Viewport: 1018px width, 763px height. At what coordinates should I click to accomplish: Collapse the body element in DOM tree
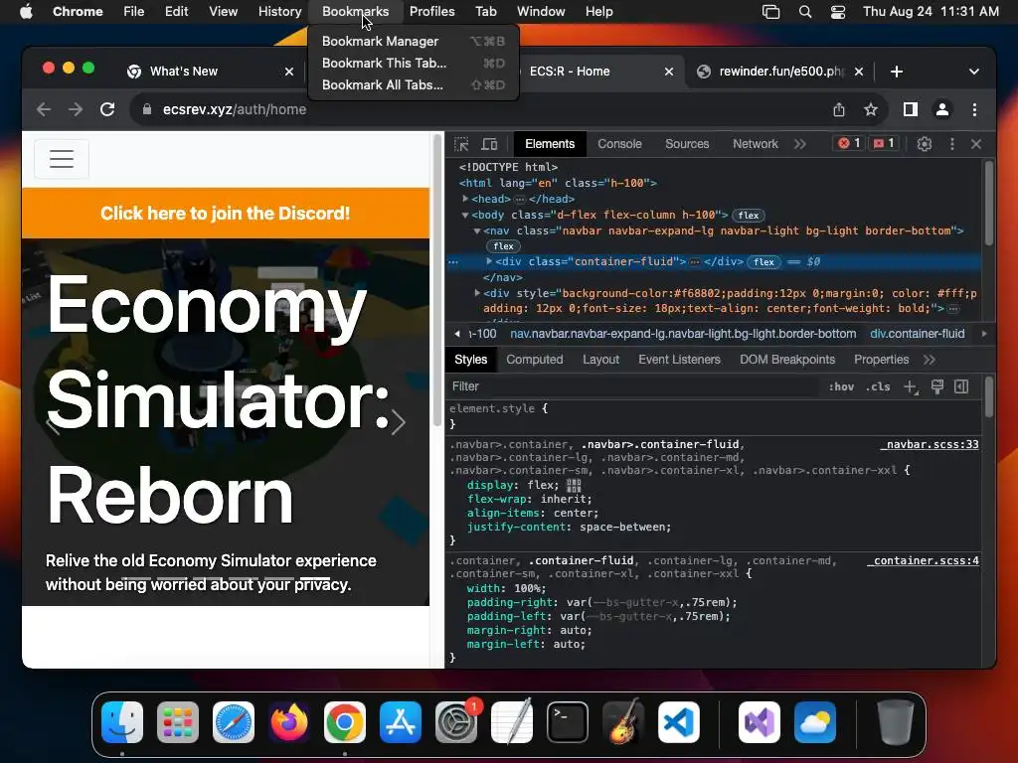[x=465, y=215]
